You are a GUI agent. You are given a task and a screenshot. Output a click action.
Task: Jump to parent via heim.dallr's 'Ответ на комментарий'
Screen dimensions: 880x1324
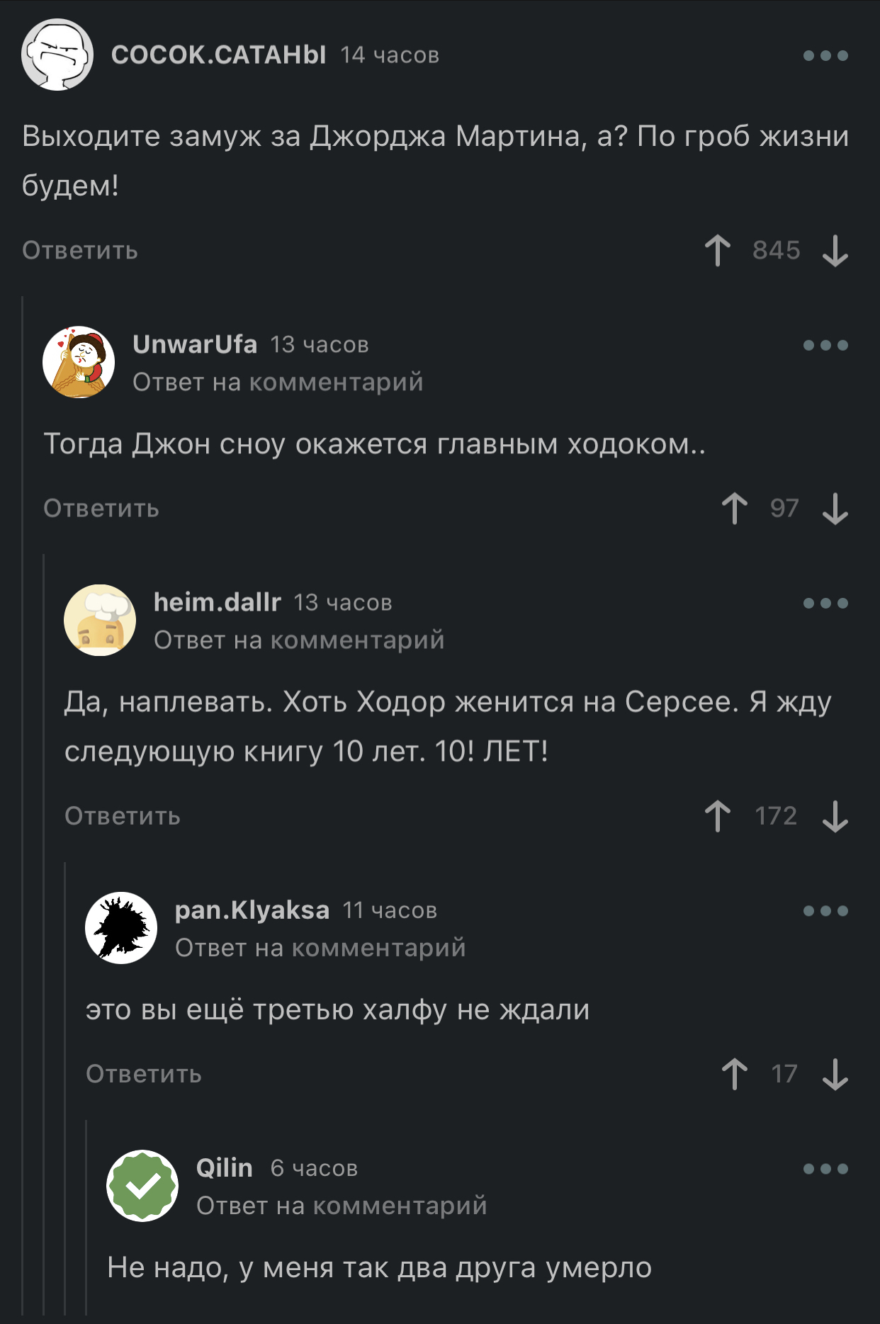pyautogui.click(x=299, y=640)
